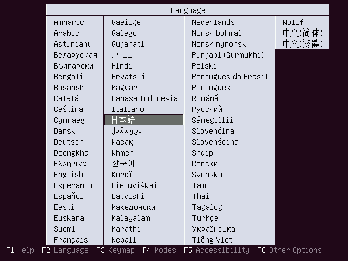Click F2 Language option in the footer

tap(65, 251)
